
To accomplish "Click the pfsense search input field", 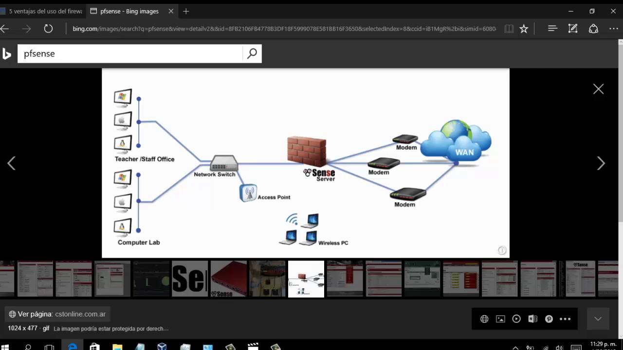I will (130, 54).
